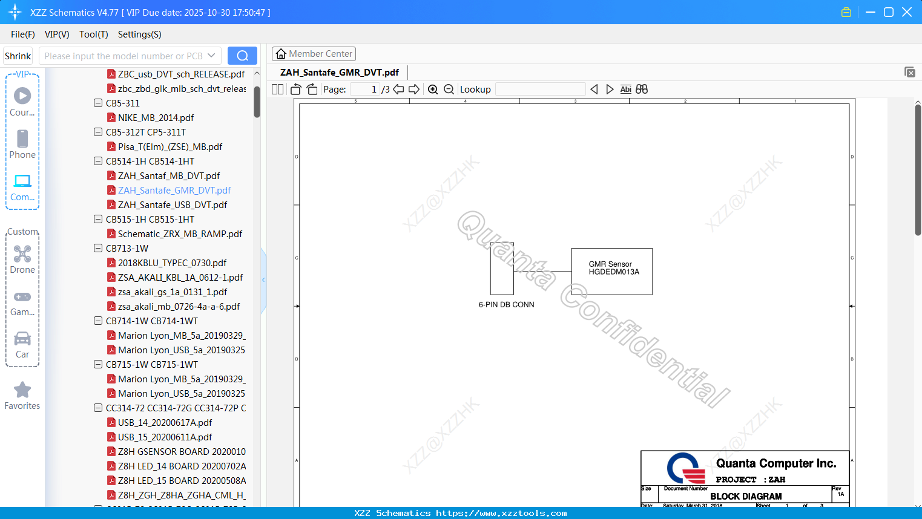Open Z8H GSENSOR BOARD file
Viewport: 922px width, 519px height.
pyautogui.click(x=182, y=451)
